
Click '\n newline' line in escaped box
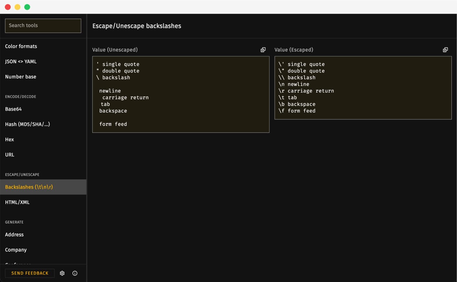pos(294,84)
